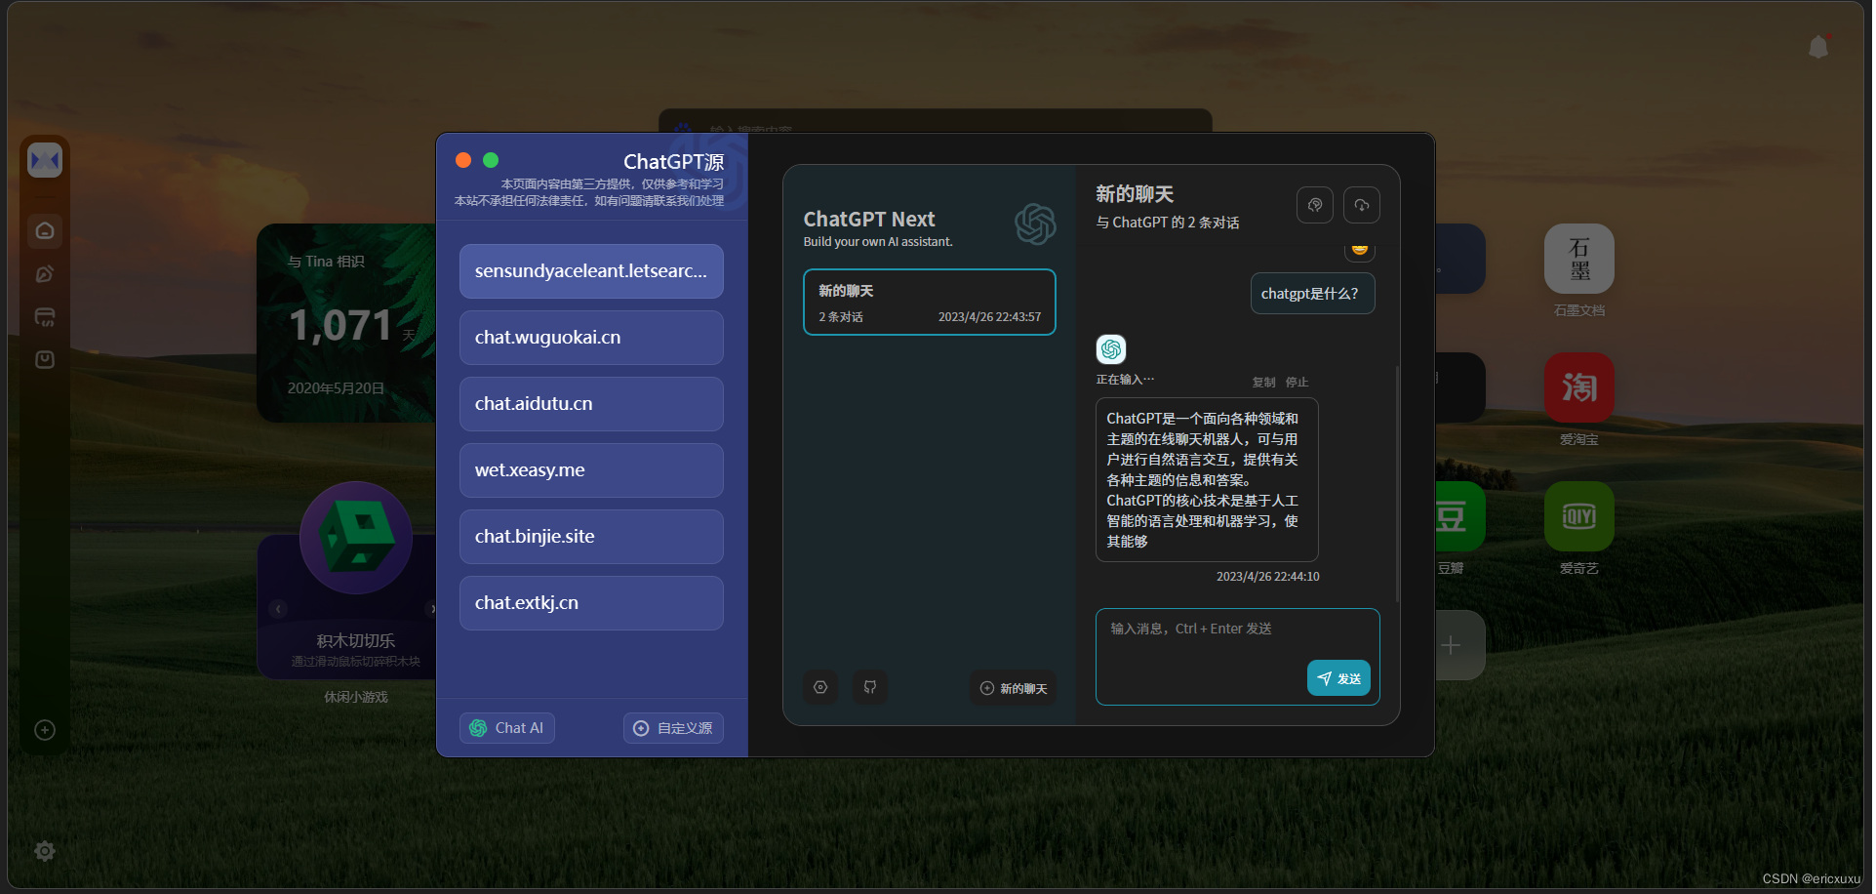Click the 新的聊天 chat header title
This screenshot has width=1876, height=894.
point(1135,194)
